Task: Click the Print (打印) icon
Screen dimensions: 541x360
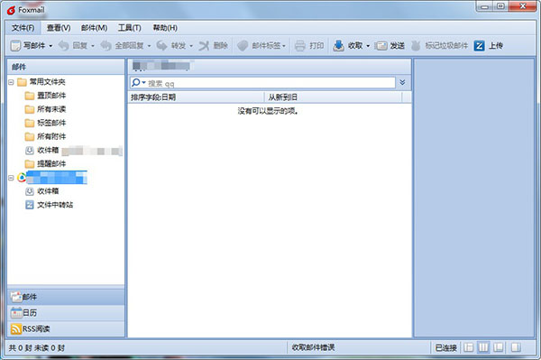Action: (x=300, y=45)
